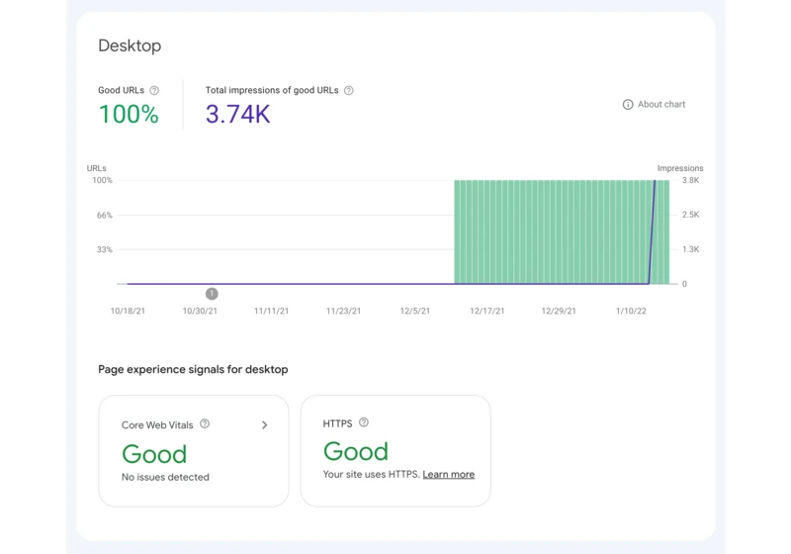Click the 11/23/21 date label

click(x=343, y=311)
